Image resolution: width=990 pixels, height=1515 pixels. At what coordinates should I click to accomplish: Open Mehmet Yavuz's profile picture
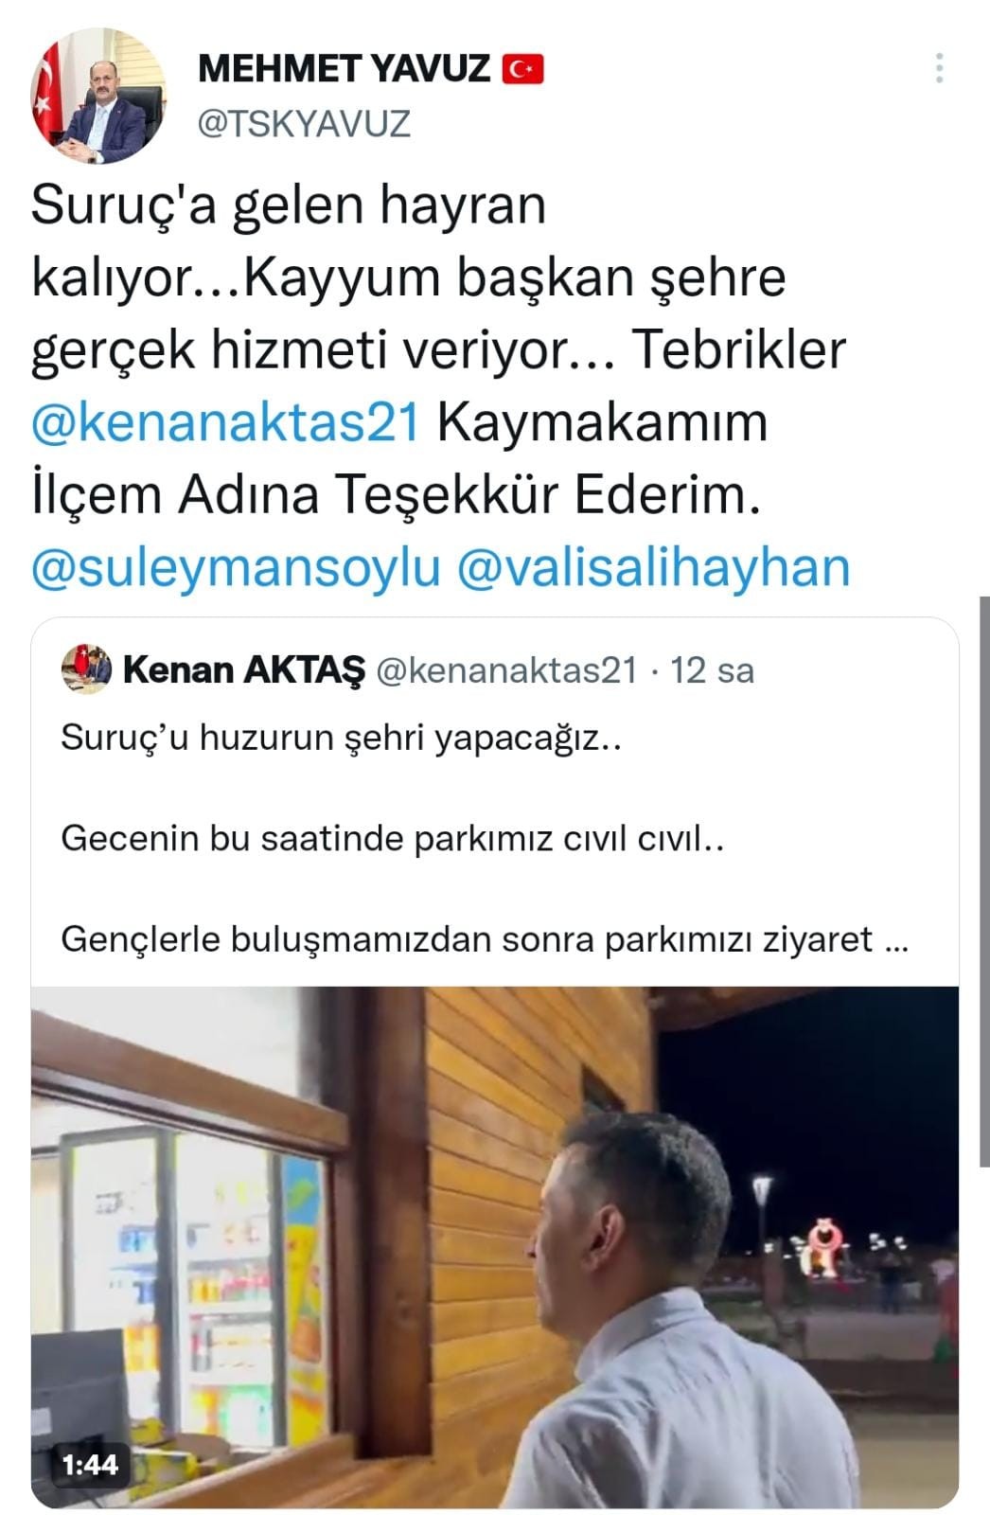point(98,96)
